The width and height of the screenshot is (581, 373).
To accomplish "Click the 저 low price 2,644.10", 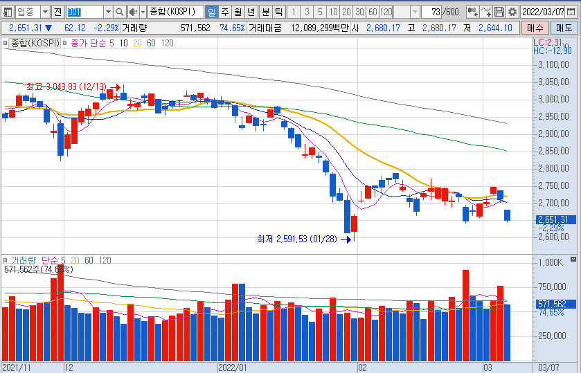I will tap(495, 28).
